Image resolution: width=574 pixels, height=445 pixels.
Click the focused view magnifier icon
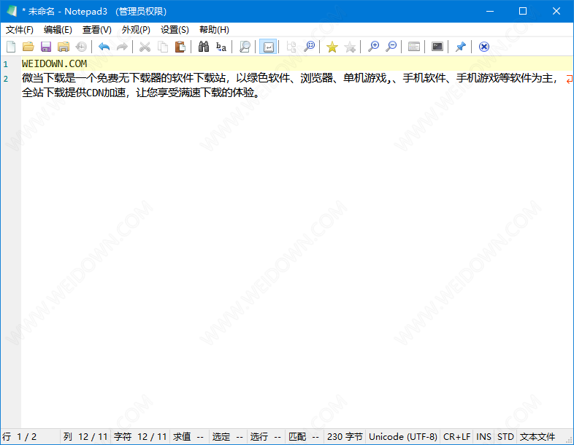(245, 47)
